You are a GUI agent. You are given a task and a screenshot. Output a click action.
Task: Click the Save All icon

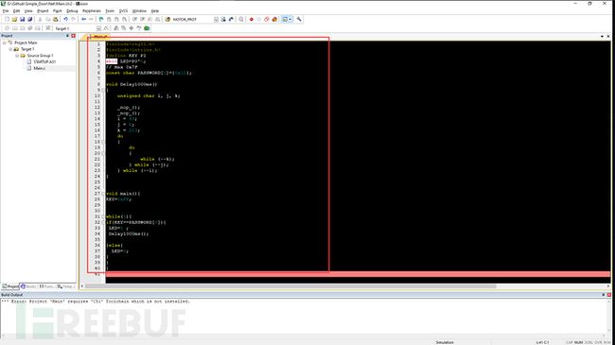pyautogui.click(x=30, y=19)
